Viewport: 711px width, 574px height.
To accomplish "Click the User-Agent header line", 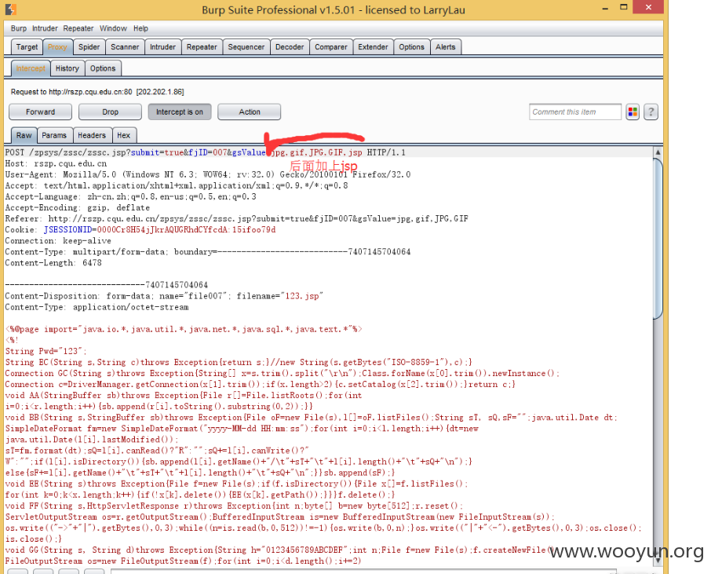I will (x=208, y=174).
